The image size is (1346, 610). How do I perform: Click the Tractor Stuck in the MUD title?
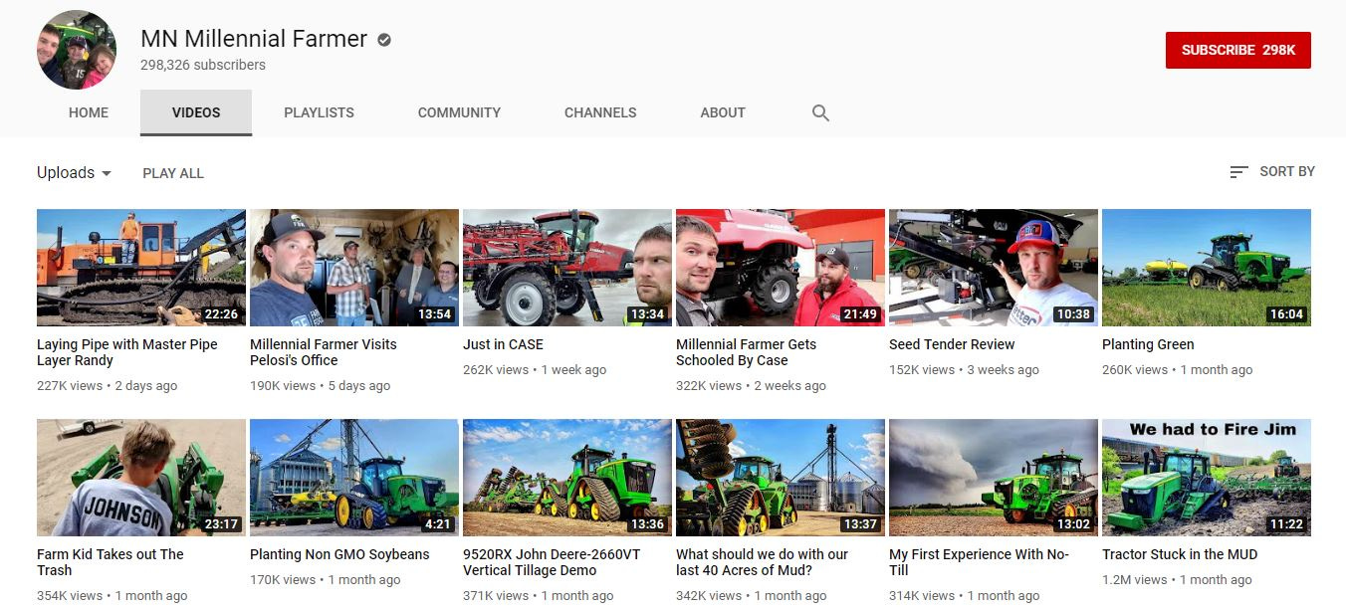pos(1180,554)
